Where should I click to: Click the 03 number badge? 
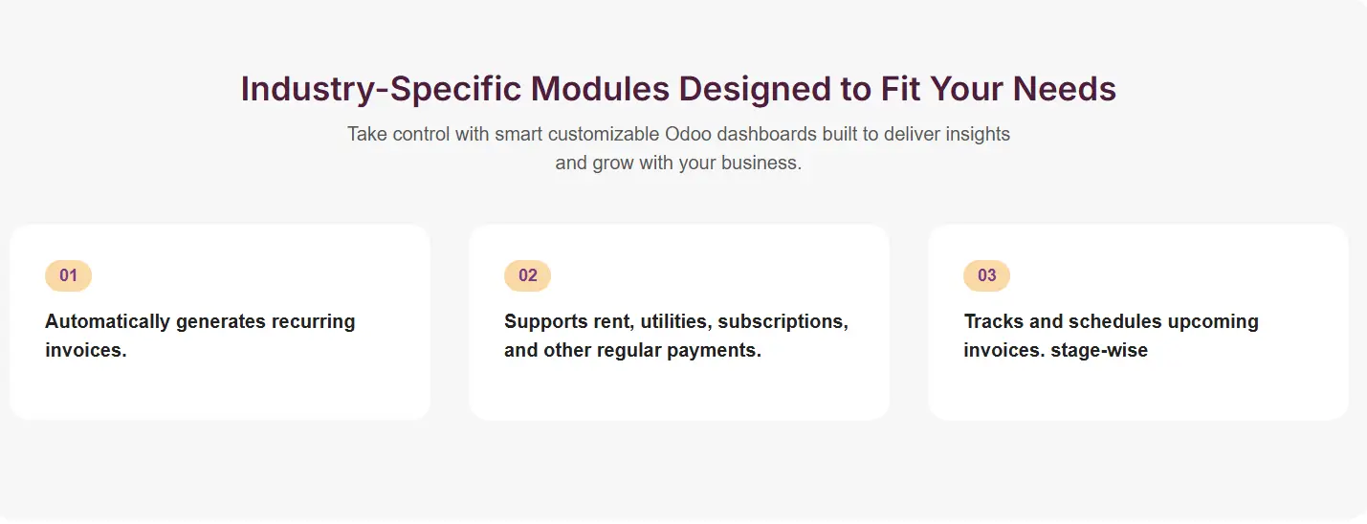click(986, 275)
